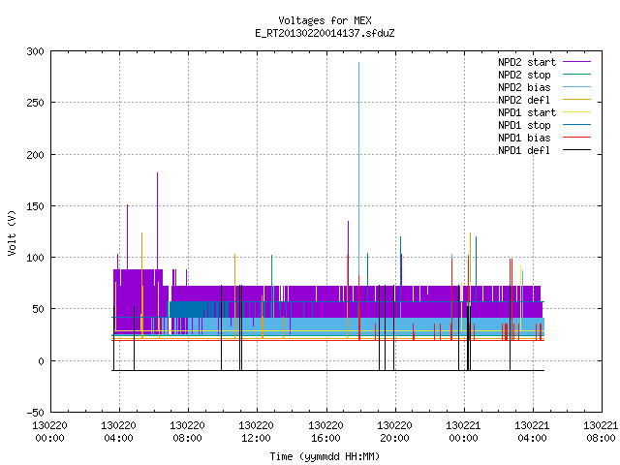The height and width of the screenshot is (465, 620).
Task: Click the 'Voltages for MEX' chart title
Action: 325,20
